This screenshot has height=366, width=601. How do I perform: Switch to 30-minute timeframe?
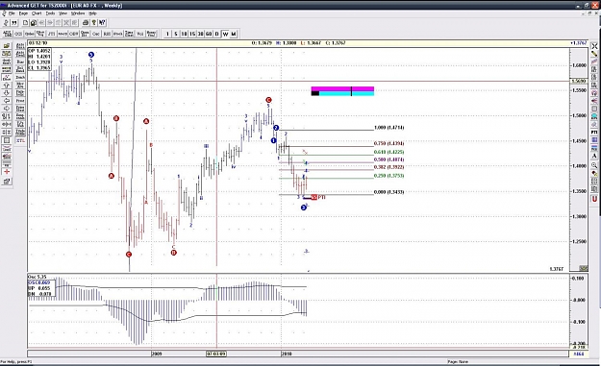click(200, 34)
